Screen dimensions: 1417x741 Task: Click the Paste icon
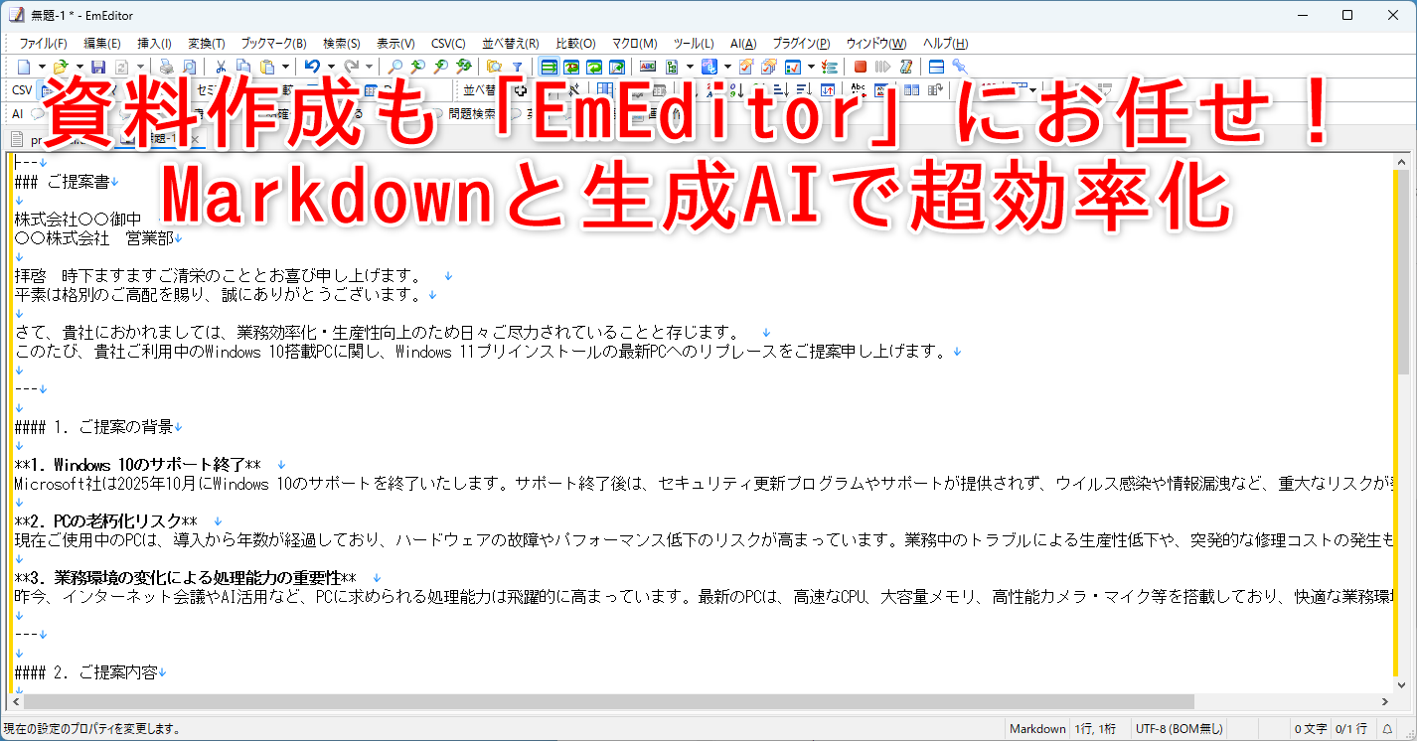click(265, 67)
